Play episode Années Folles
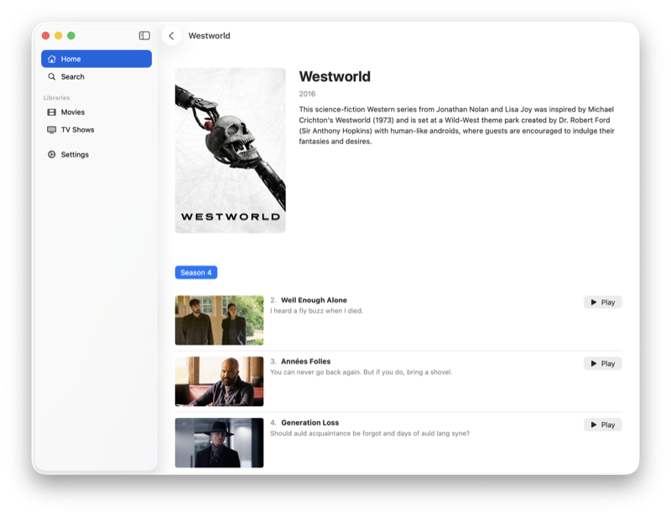Screen dimensions: 671x516 tap(602, 364)
